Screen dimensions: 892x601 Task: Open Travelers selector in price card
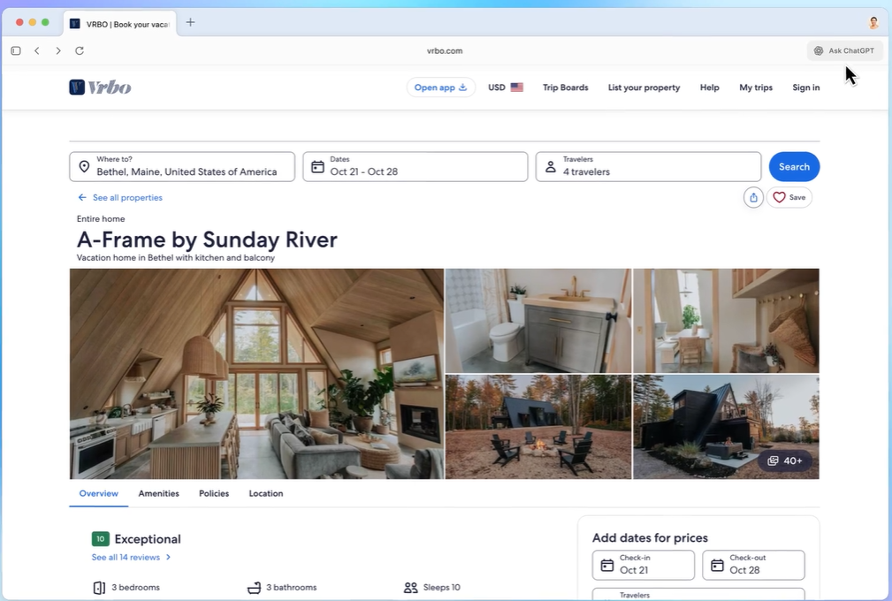click(698, 594)
